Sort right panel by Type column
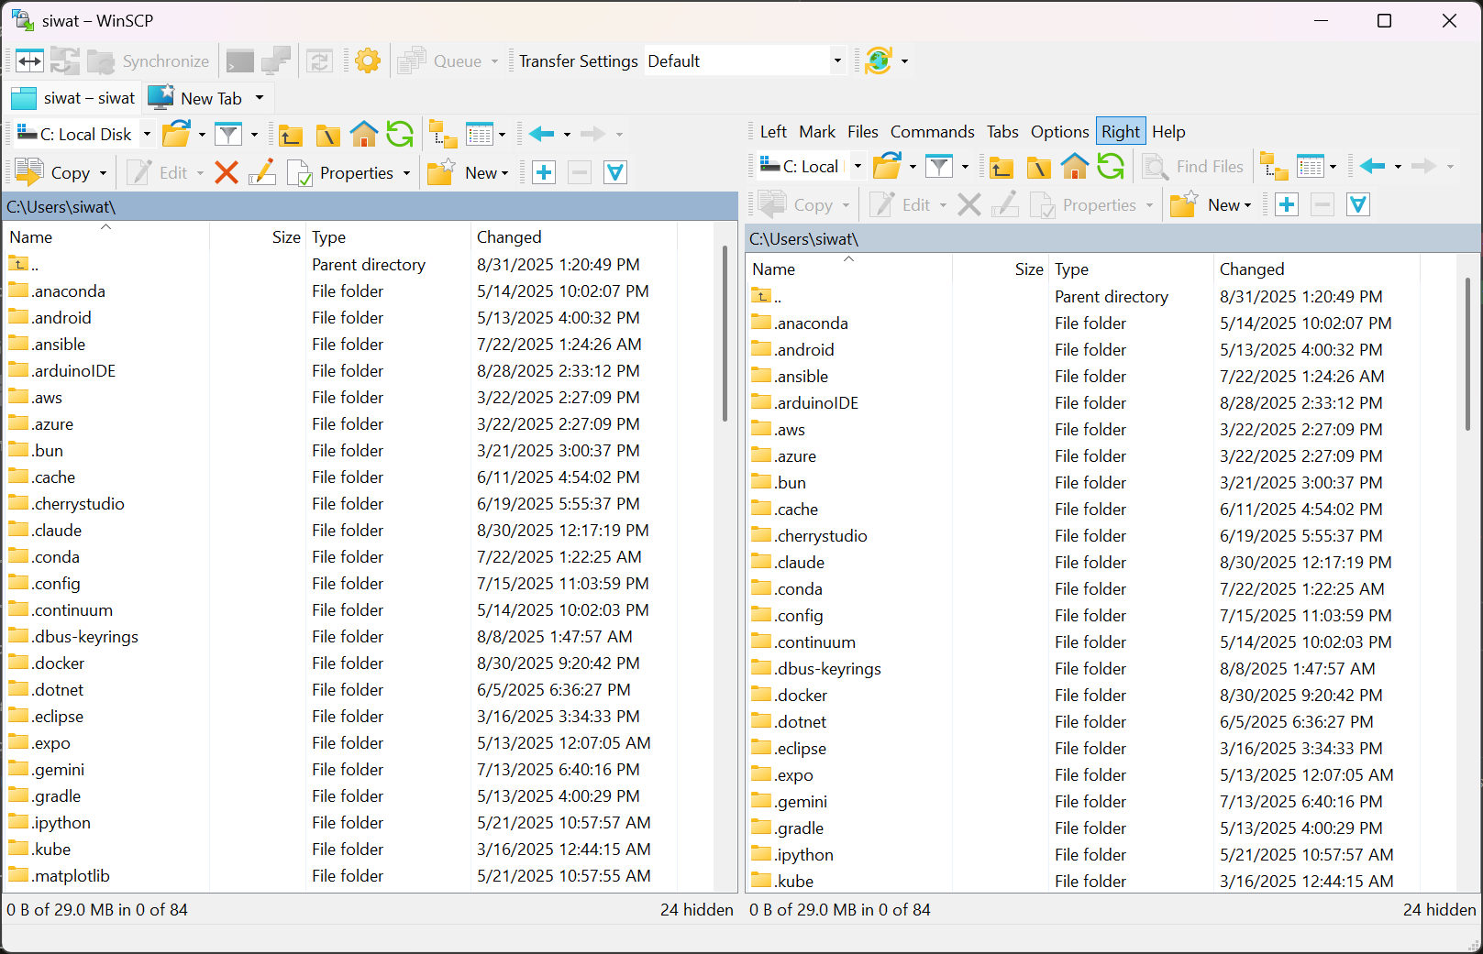This screenshot has height=954, width=1483. coord(1130,269)
